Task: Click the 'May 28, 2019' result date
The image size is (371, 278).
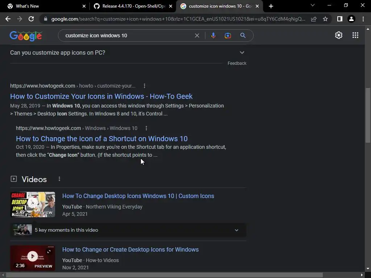Action: pos(25,106)
